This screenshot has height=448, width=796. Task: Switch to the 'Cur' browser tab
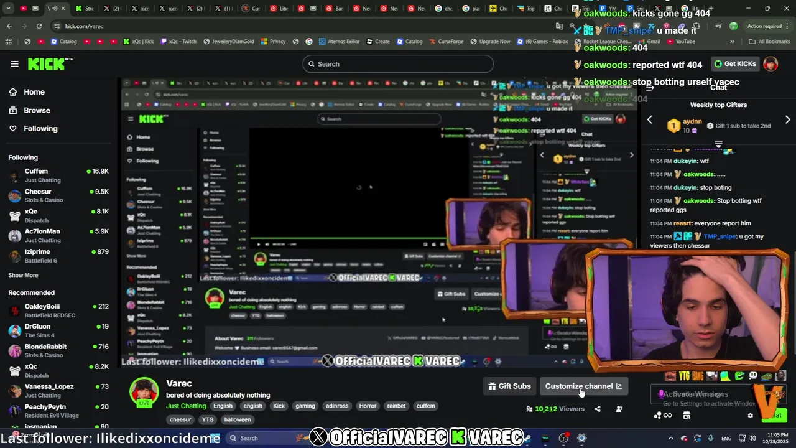(x=251, y=9)
